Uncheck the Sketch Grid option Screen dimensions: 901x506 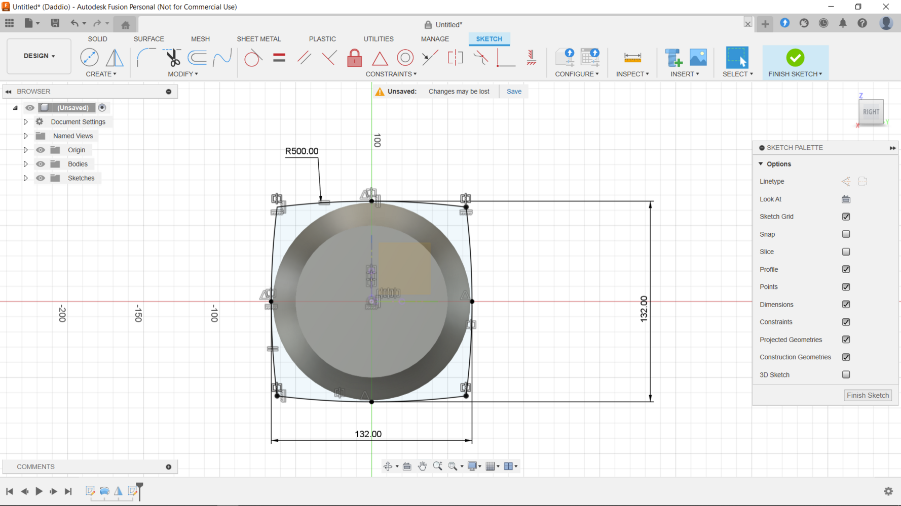tap(846, 217)
